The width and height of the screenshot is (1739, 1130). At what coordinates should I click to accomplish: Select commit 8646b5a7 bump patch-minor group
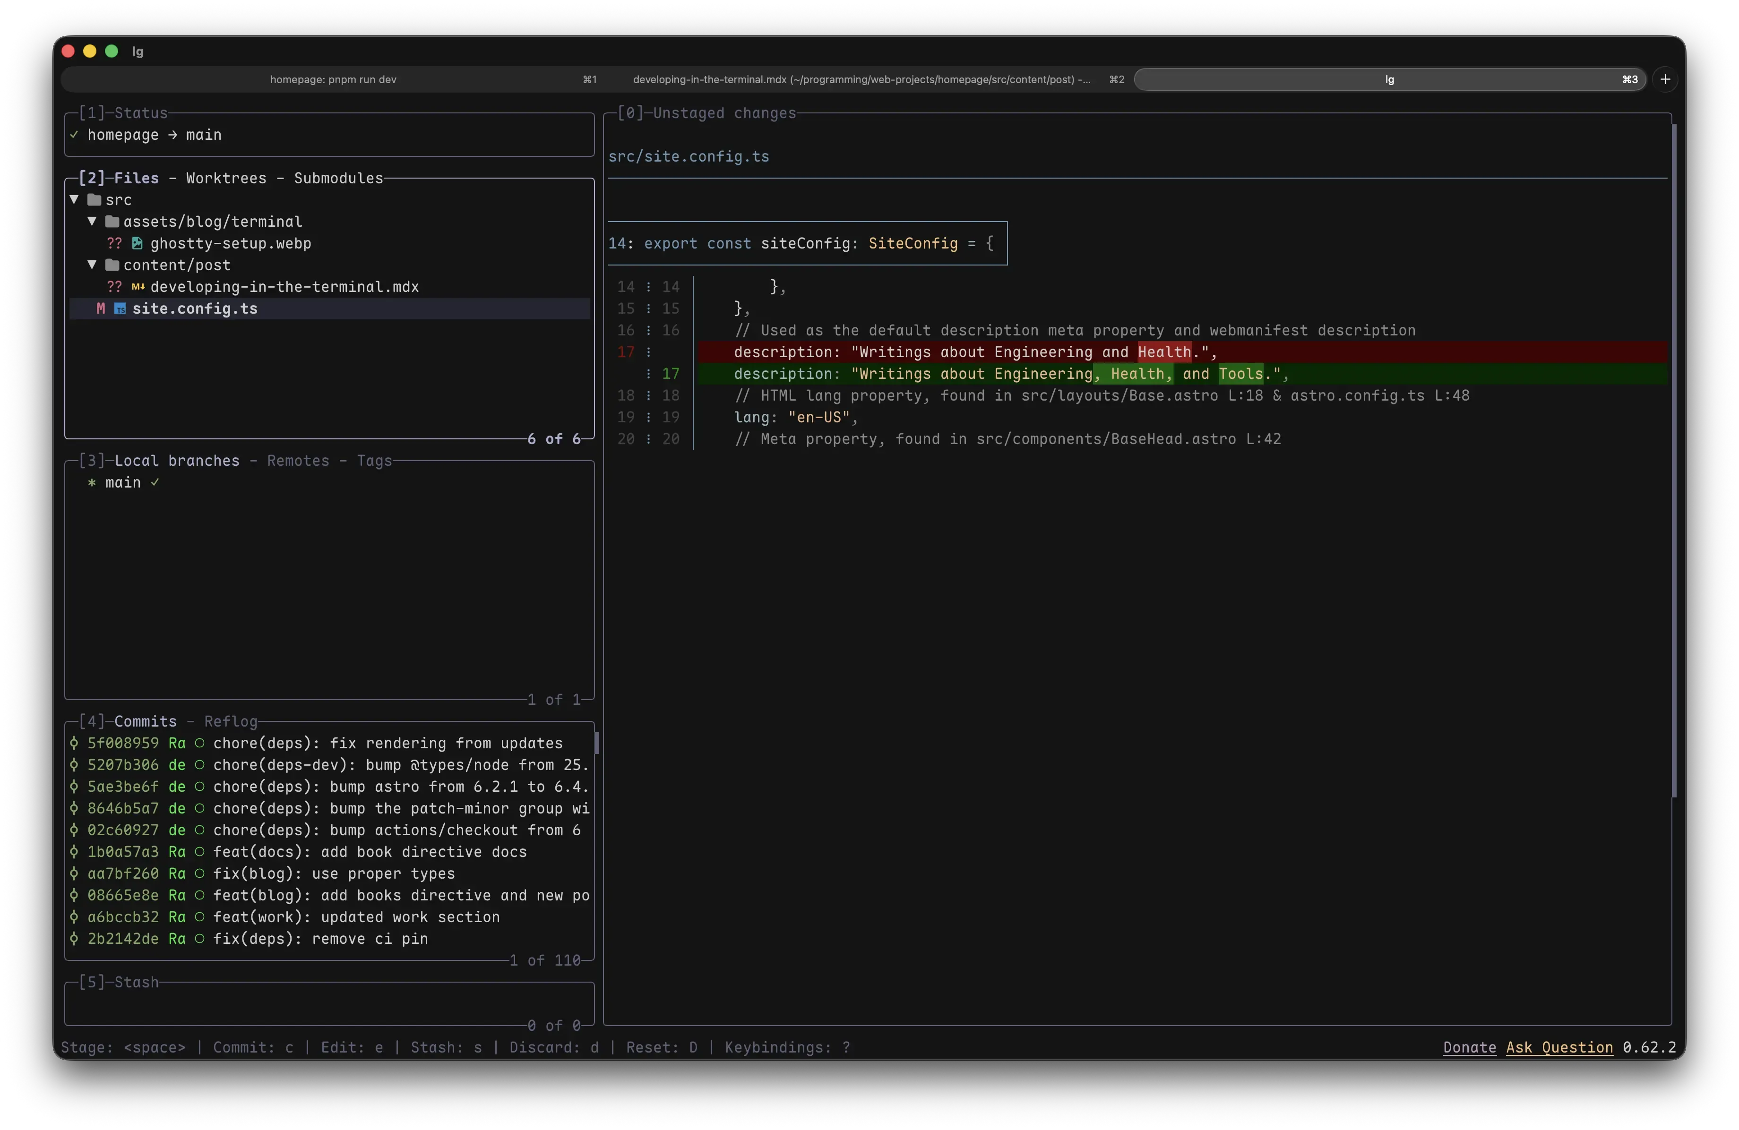[329, 808]
